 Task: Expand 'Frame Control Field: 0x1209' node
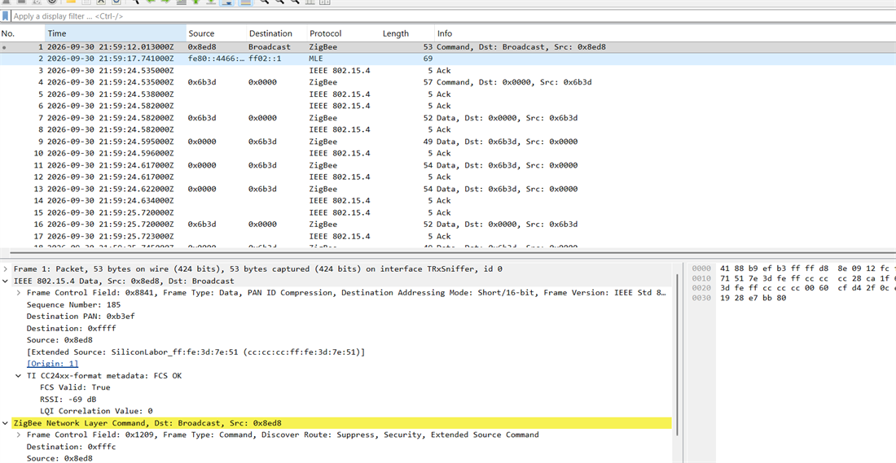coord(19,435)
